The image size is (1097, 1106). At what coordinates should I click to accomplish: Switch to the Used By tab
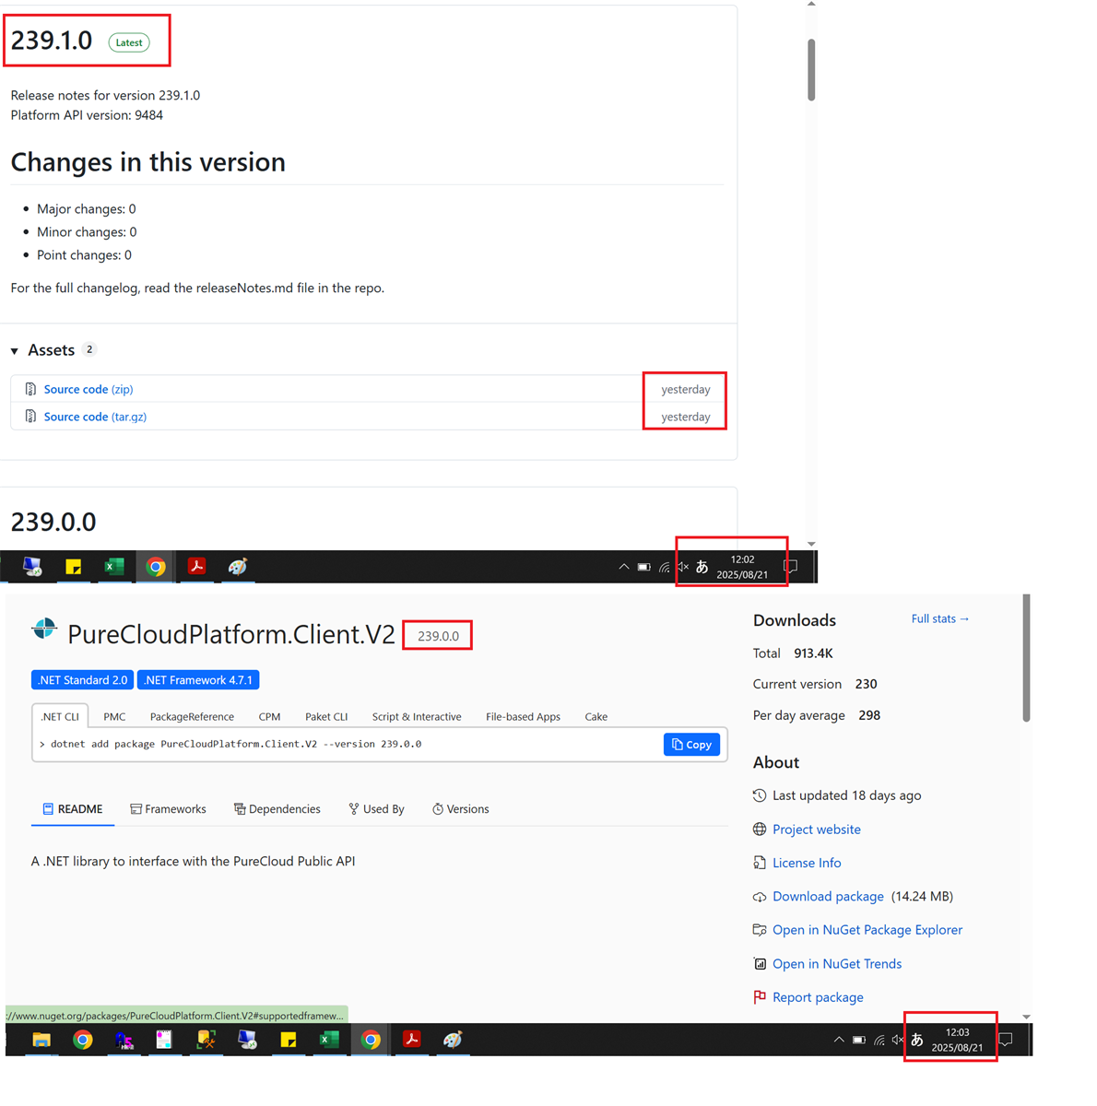pos(376,809)
